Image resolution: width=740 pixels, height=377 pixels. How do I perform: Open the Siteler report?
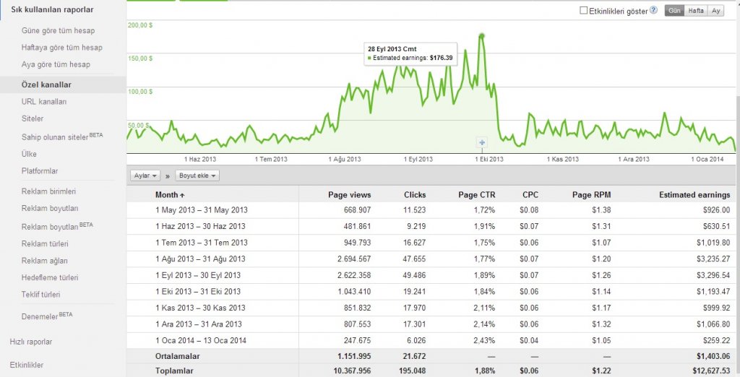[32, 118]
